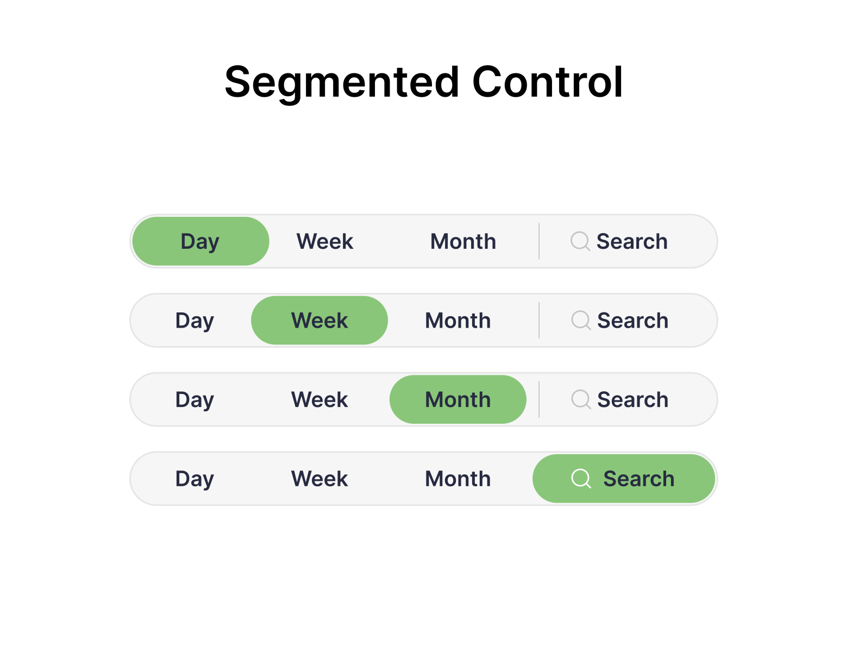Choose Week in the first control row
The image size is (846, 652).
325,241
